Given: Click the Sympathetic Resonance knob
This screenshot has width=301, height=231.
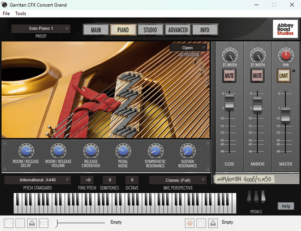Looking at the screenshot, I should [x=156, y=151].
